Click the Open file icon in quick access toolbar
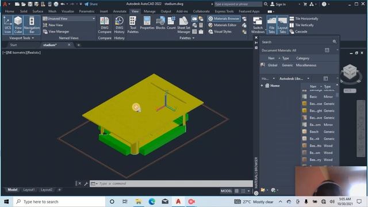This screenshot has width=368, height=207. coord(24,4)
